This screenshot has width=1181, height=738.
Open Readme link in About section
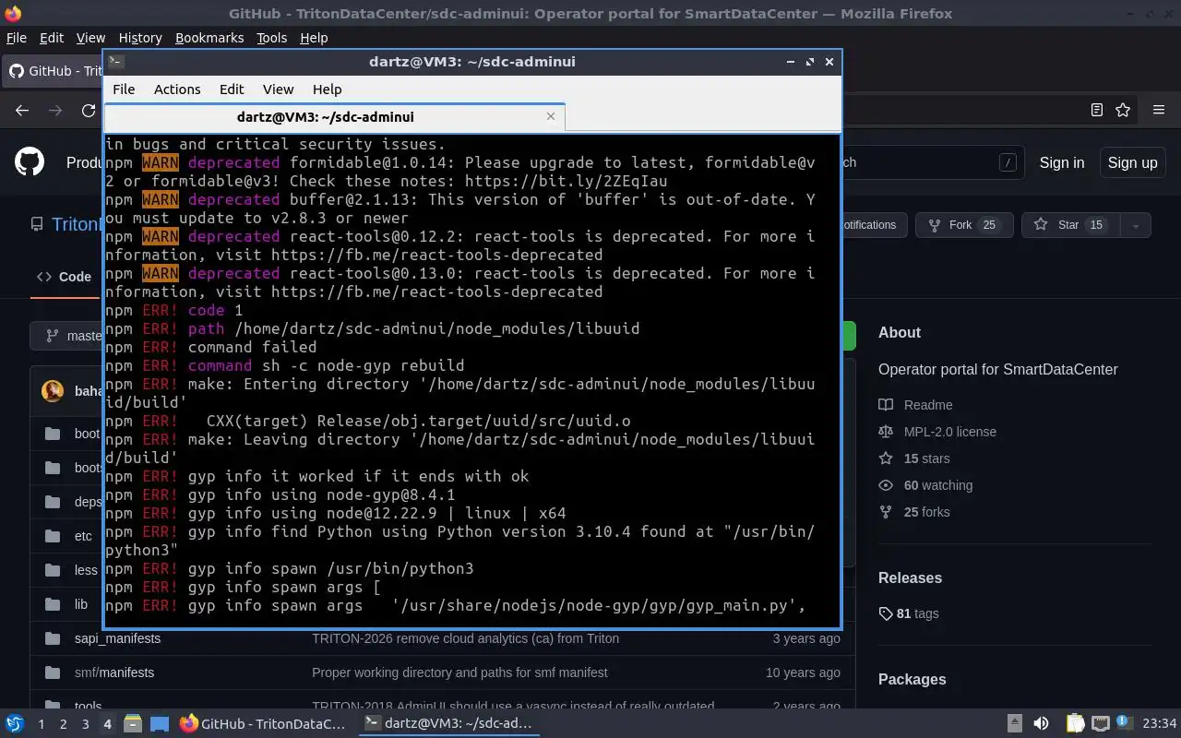928,405
